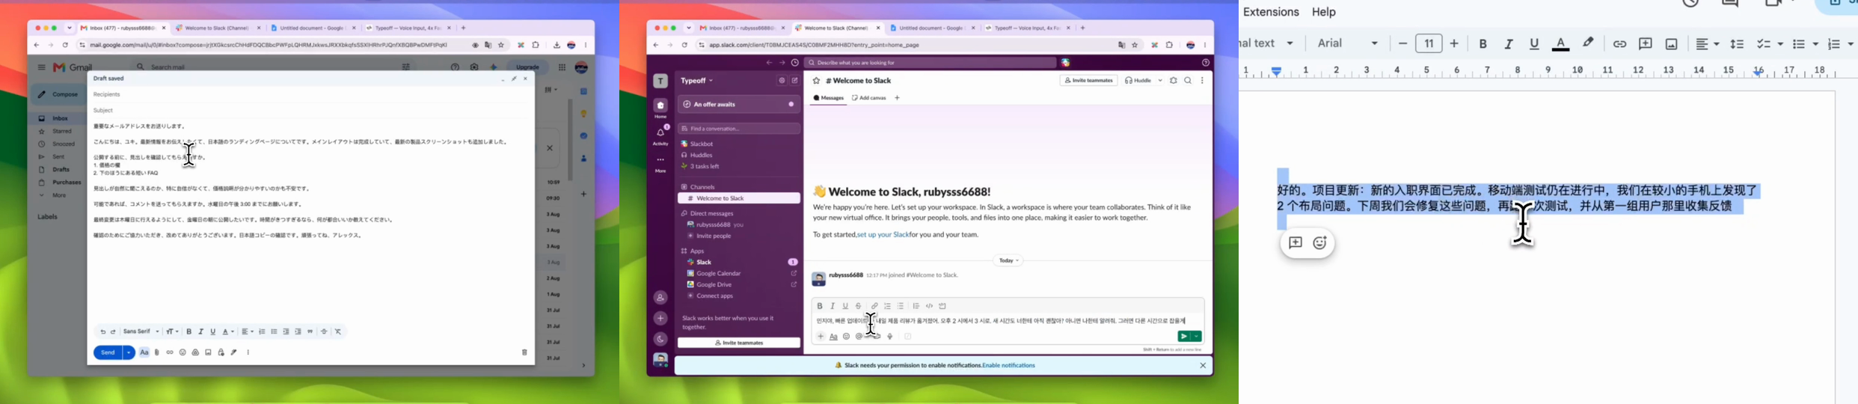Image resolution: width=1858 pixels, height=404 pixels.
Task: Open Gmail send options arrow
Action: pos(129,352)
